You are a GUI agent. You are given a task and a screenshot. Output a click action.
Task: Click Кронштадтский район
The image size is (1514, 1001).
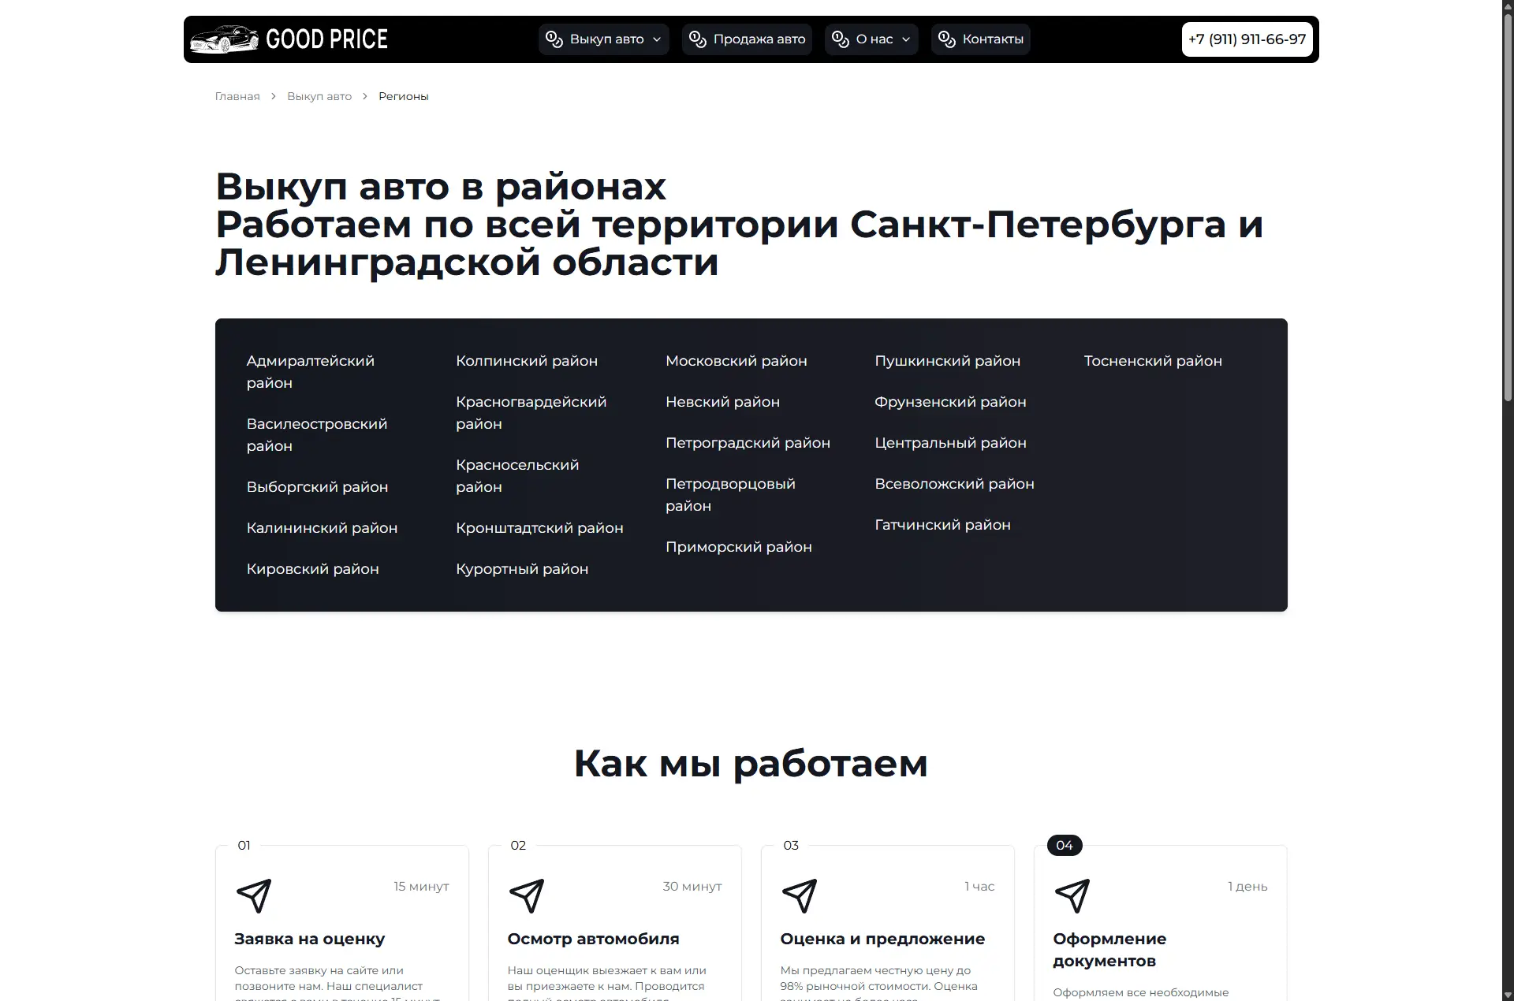click(539, 527)
